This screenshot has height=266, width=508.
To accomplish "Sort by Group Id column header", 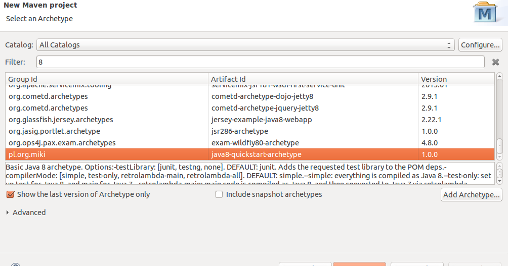I will click(x=107, y=79).
